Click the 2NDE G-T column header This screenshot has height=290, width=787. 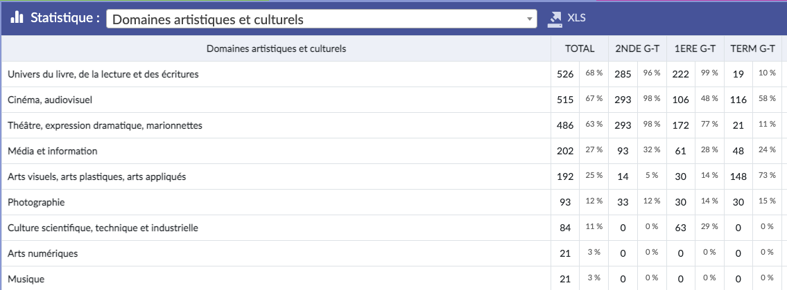pos(637,48)
